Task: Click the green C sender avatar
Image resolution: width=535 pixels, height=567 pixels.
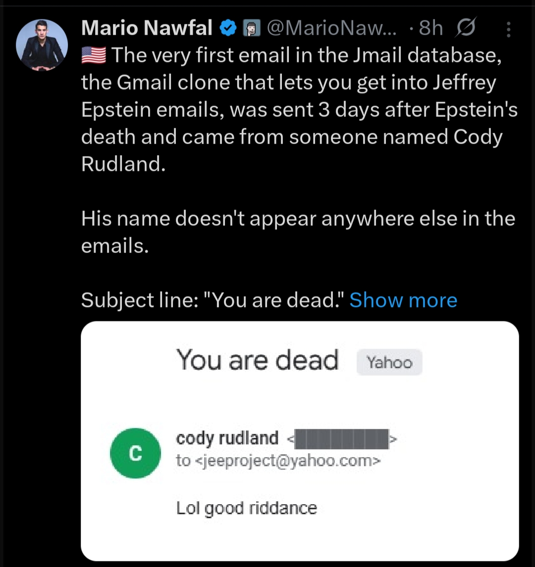Action: click(135, 453)
